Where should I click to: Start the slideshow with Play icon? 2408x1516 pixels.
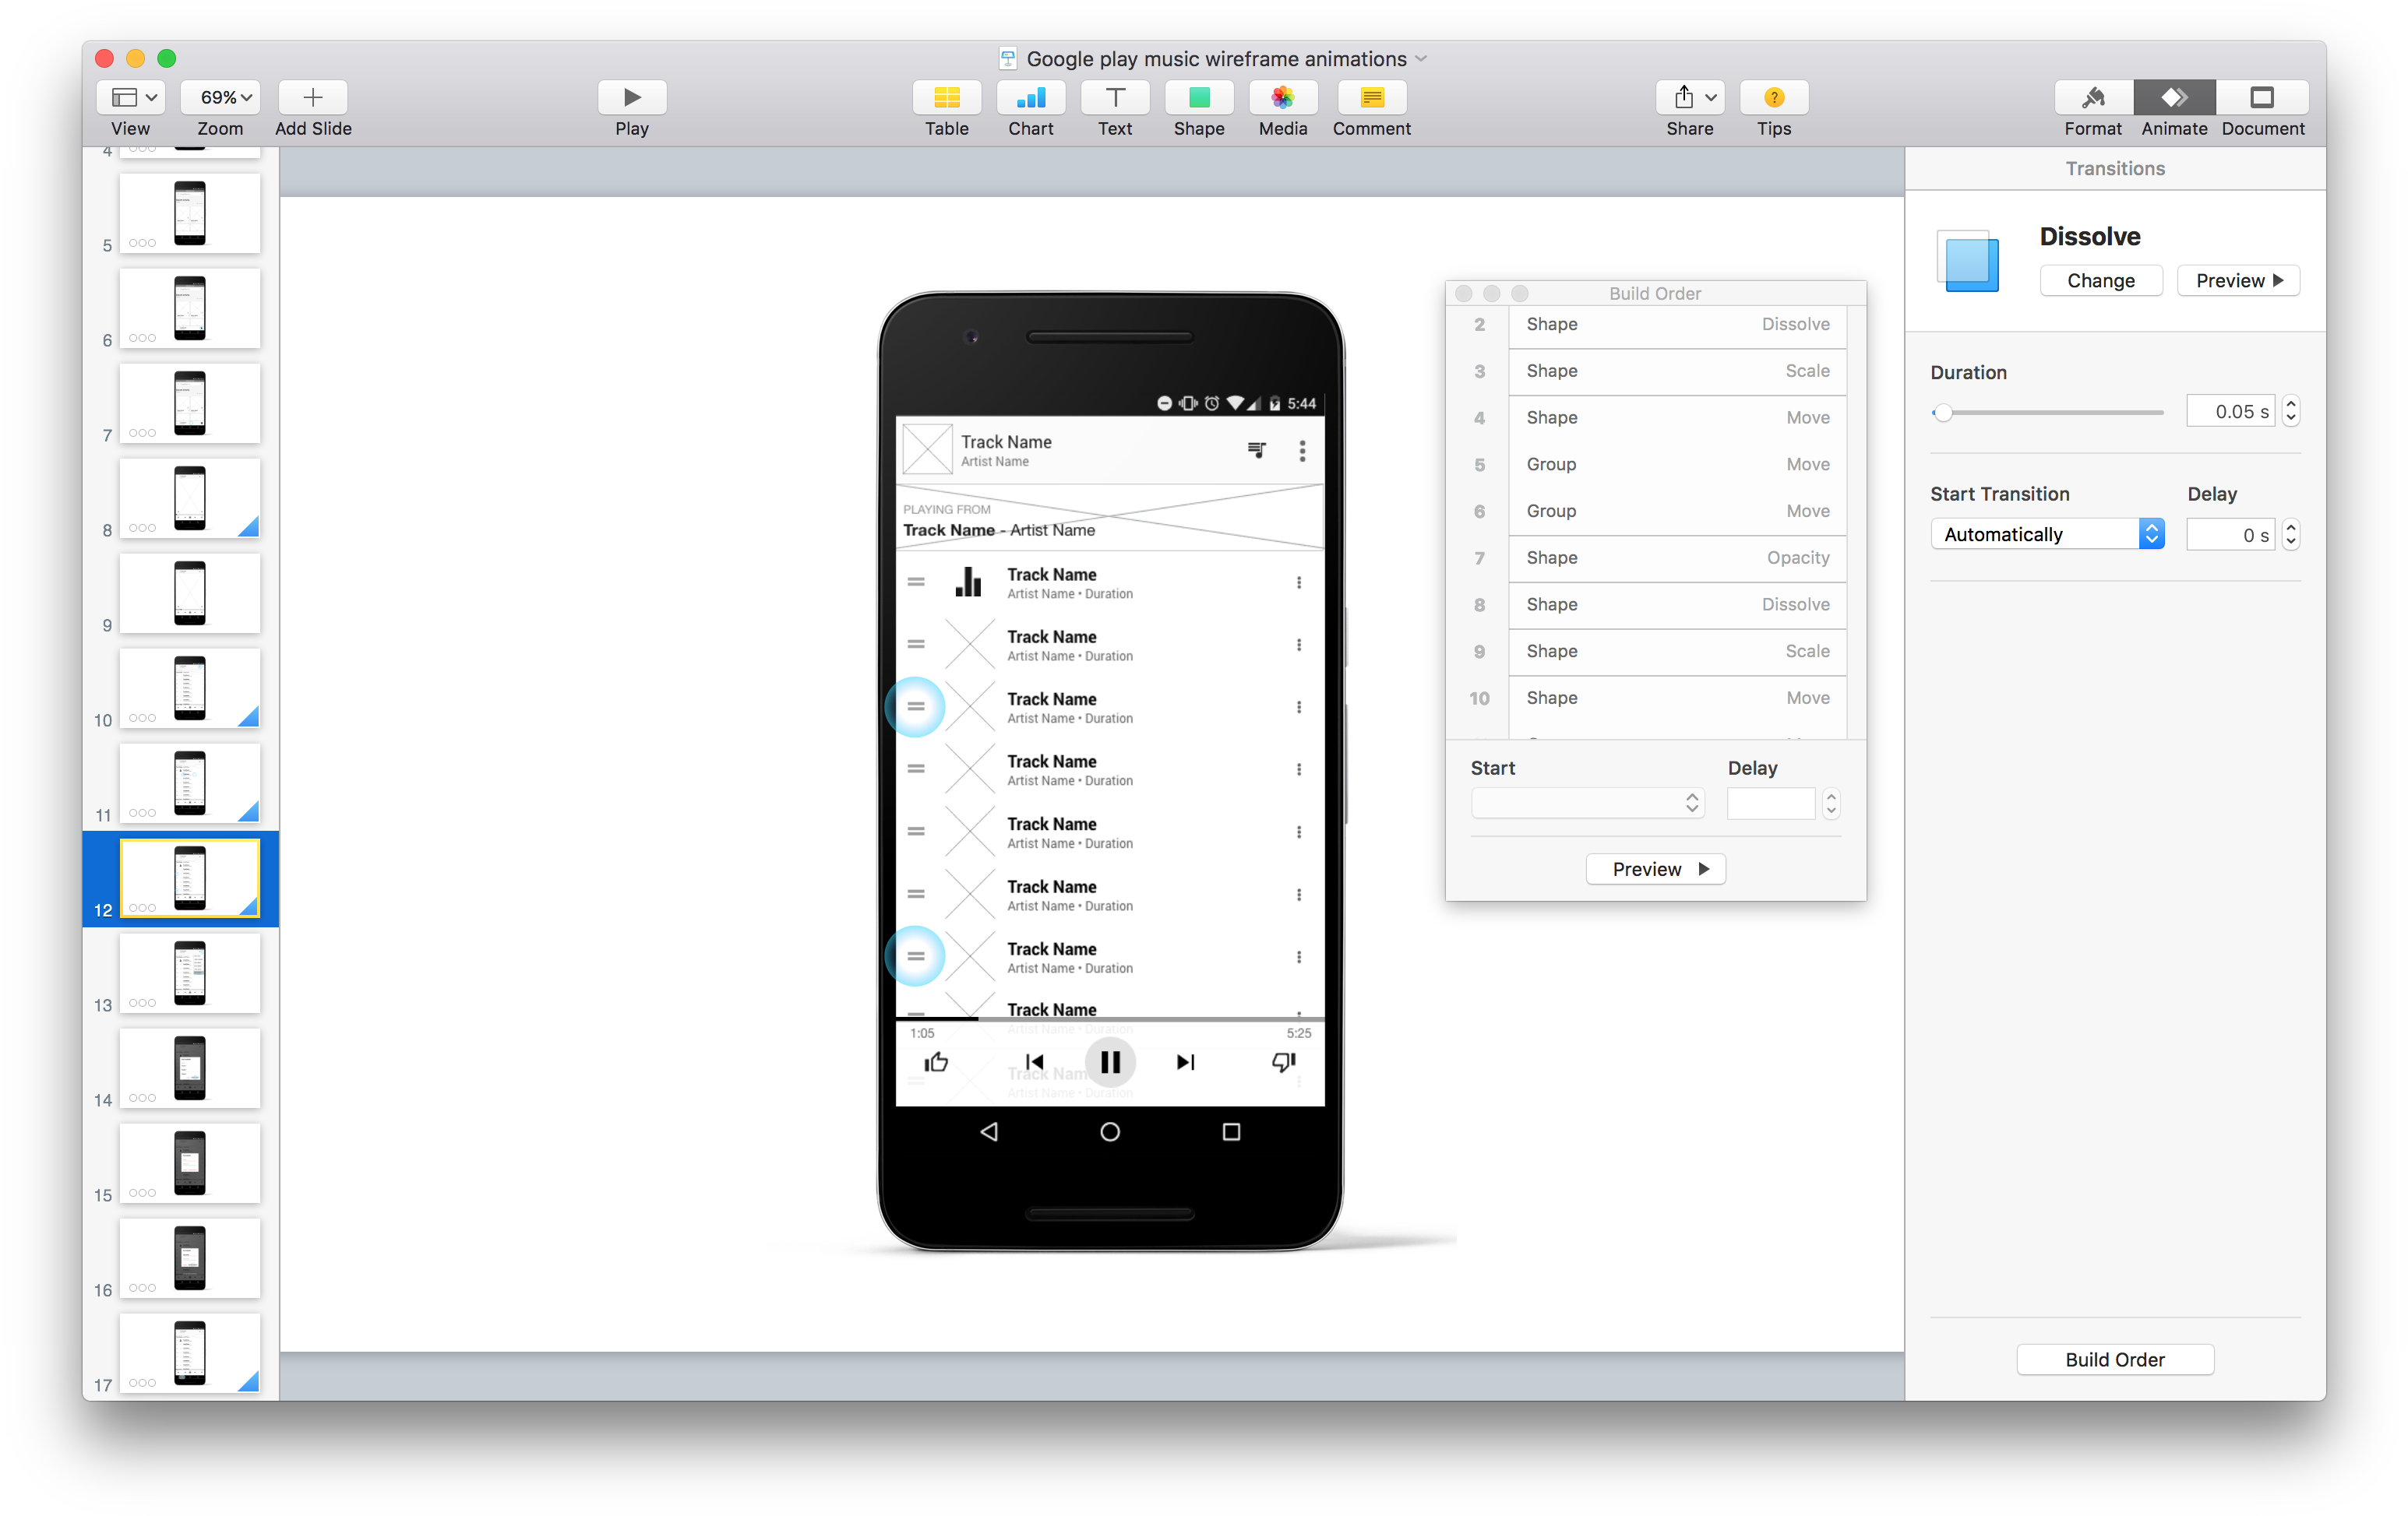click(632, 98)
